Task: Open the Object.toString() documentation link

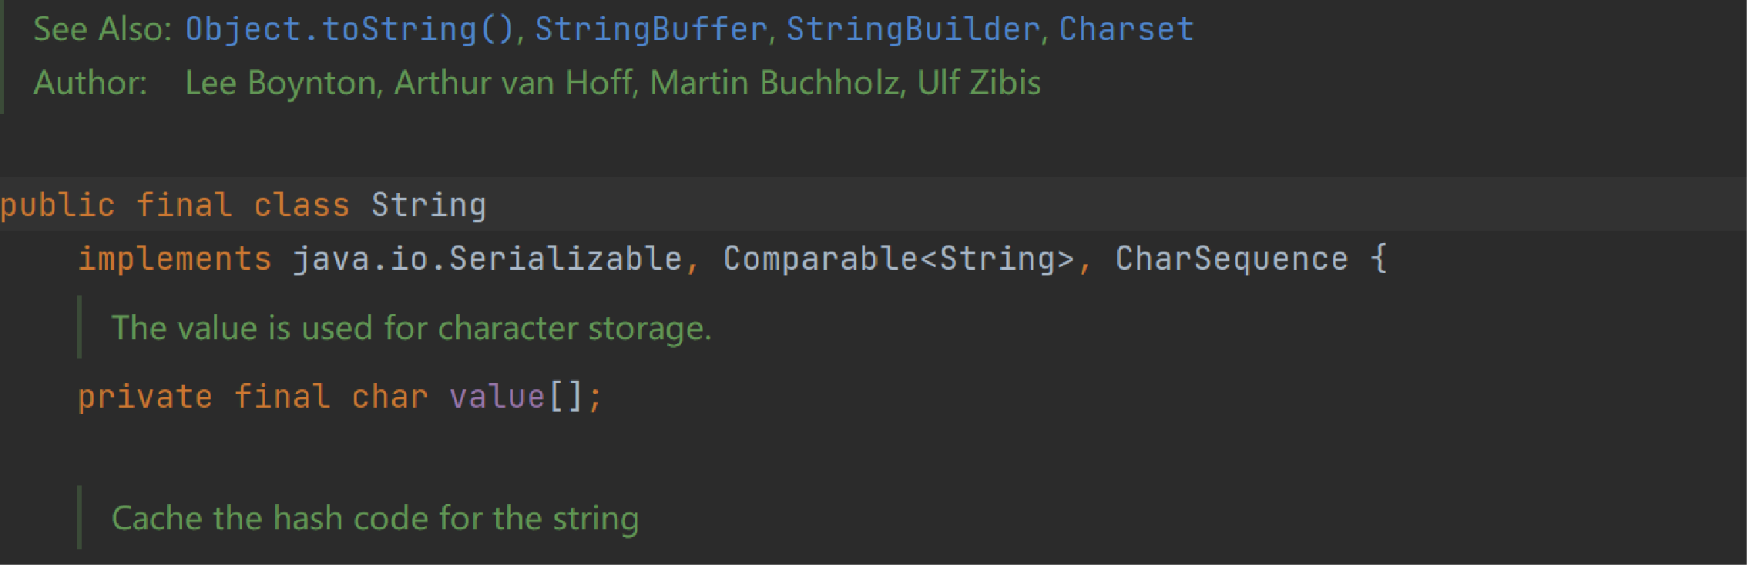Action: tap(349, 29)
